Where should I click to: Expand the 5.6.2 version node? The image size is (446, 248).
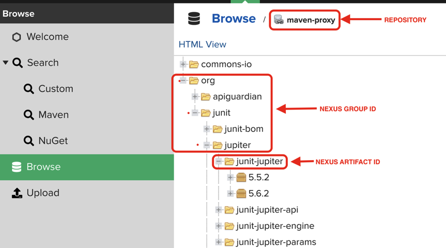coord(230,193)
